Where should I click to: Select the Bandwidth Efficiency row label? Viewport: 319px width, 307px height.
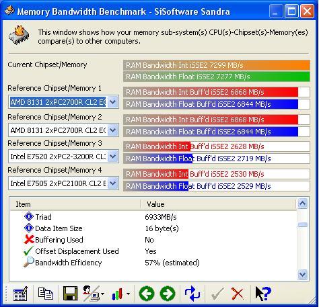coord(69,263)
